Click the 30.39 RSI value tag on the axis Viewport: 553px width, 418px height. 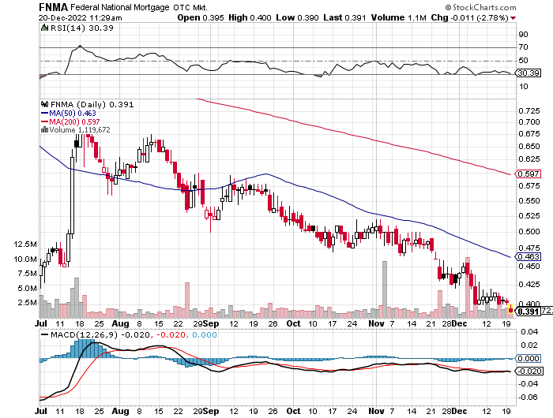pyautogui.click(x=529, y=73)
